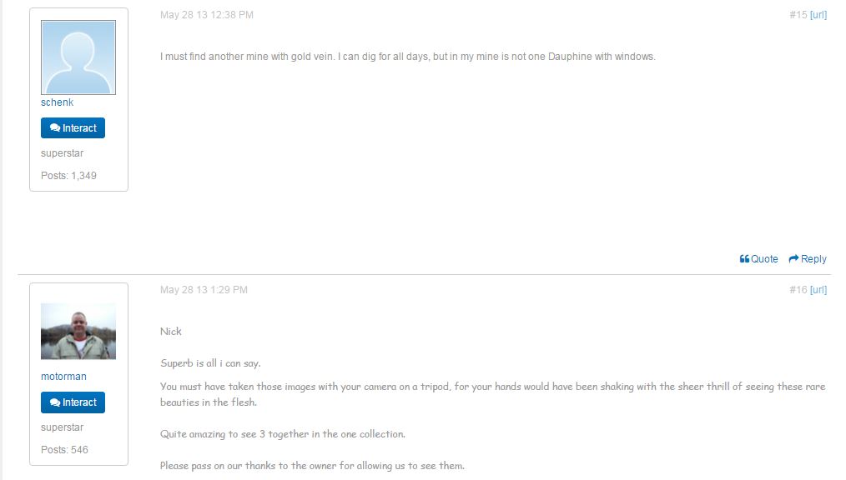Click the May 28 13 1:29 PM timestamp

[x=204, y=290]
